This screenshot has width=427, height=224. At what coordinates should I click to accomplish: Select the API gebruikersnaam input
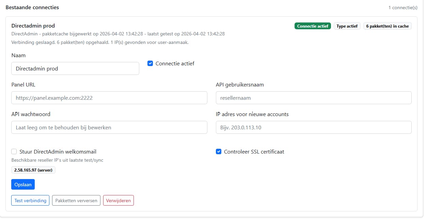pos(314,98)
